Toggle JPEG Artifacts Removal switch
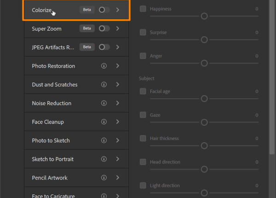This screenshot has height=198, width=276. tap(104, 47)
